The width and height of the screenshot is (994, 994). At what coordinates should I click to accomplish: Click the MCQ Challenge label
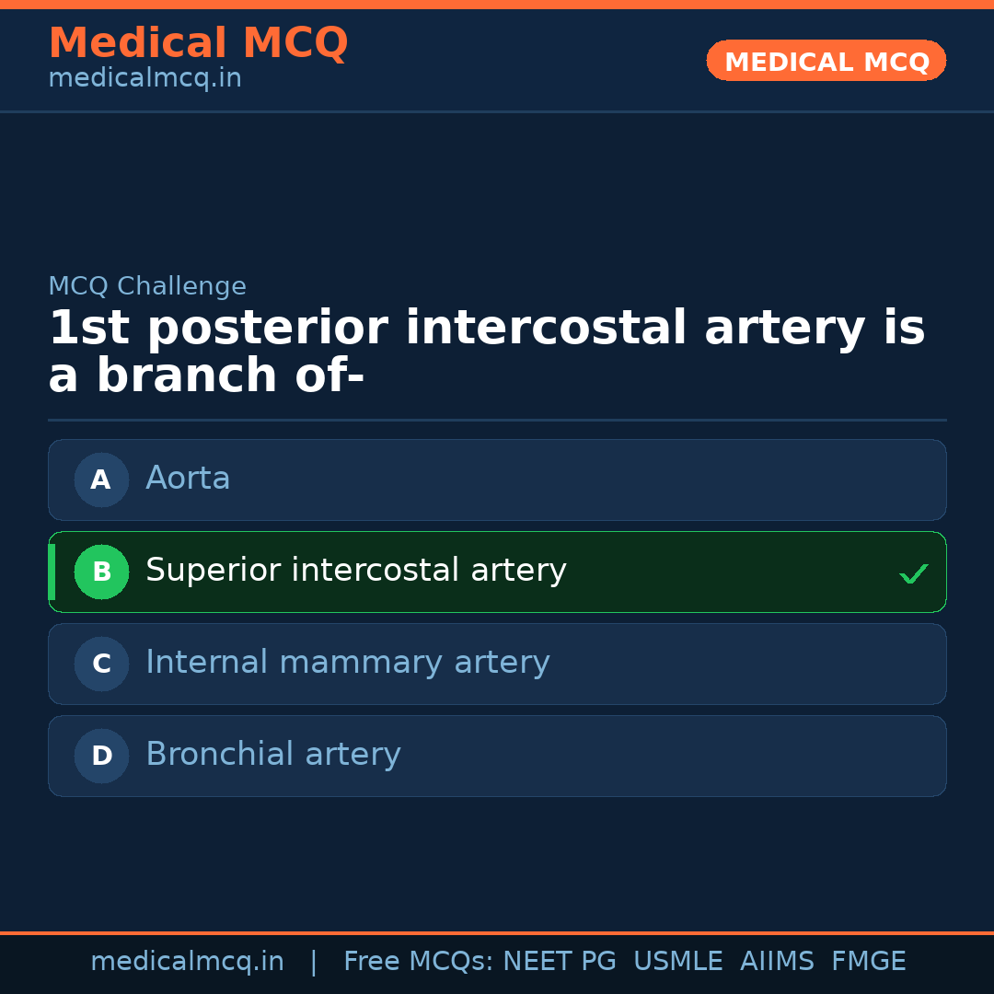click(x=147, y=286)
